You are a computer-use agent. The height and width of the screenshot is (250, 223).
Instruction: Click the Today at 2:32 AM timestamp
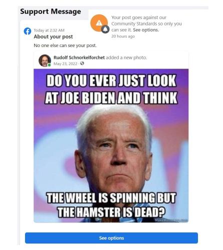(x=49, y=30)
